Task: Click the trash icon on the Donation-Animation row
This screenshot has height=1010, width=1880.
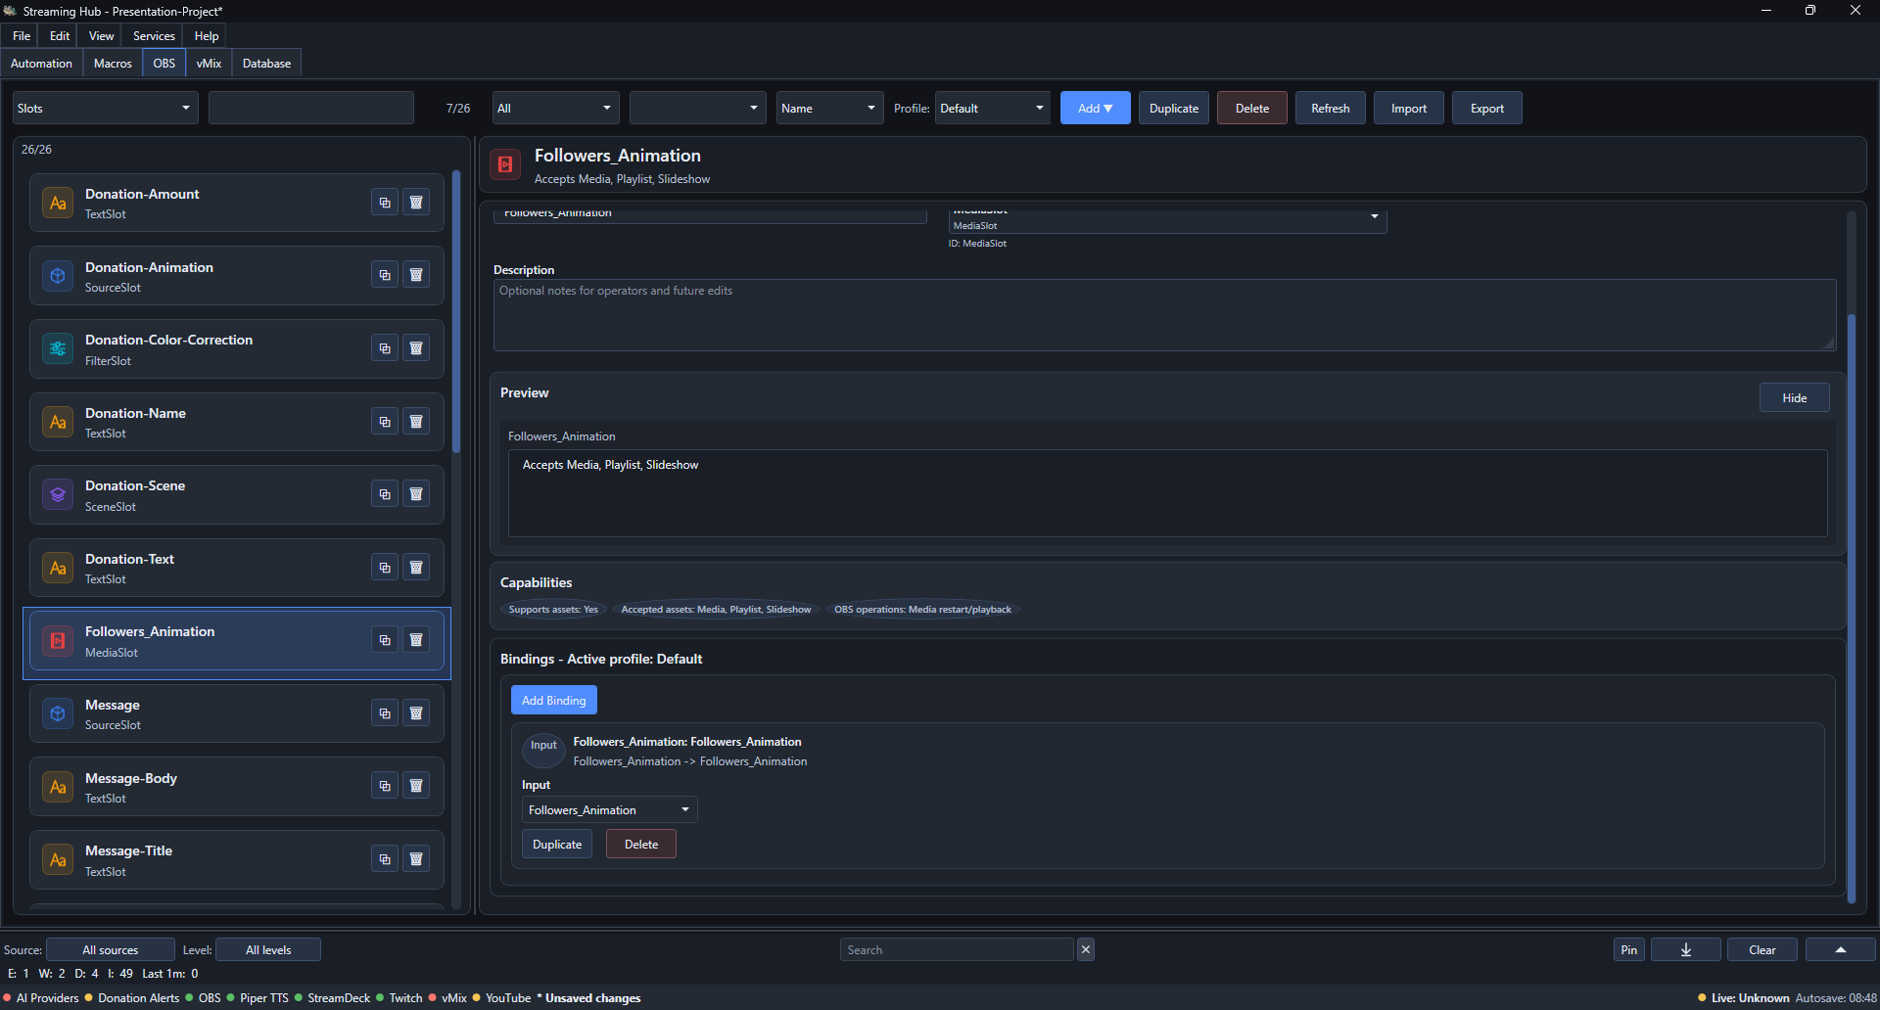Action: [416, 275]
